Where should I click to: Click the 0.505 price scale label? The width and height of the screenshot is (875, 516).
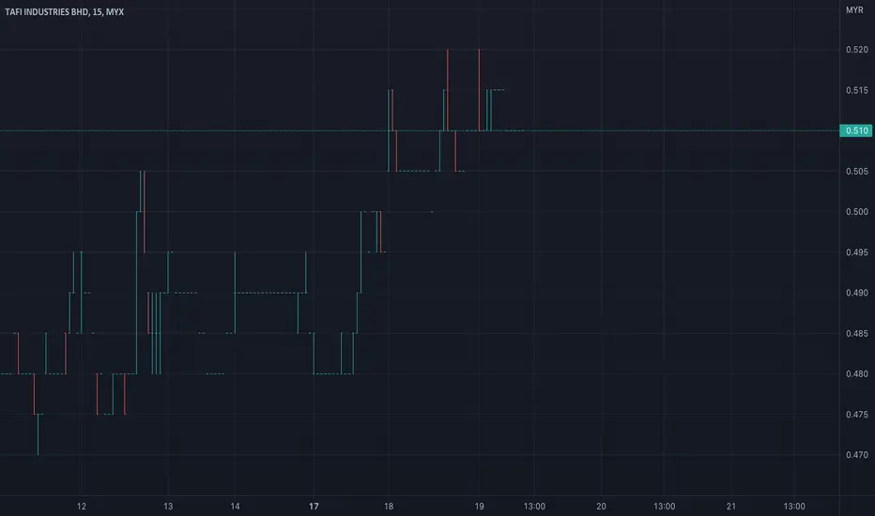point(856,172)
